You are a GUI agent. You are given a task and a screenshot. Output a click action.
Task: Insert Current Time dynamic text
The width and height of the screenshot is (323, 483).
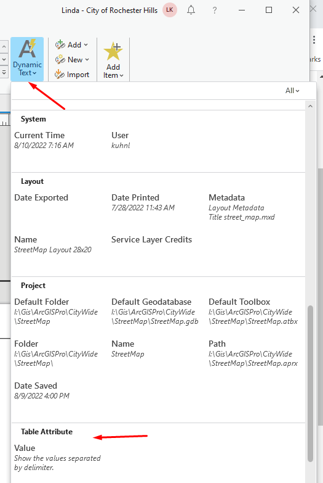click(44, 140)
